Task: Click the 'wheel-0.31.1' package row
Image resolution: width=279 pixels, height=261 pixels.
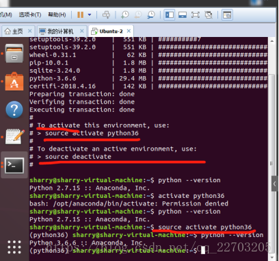Action: 148,55
